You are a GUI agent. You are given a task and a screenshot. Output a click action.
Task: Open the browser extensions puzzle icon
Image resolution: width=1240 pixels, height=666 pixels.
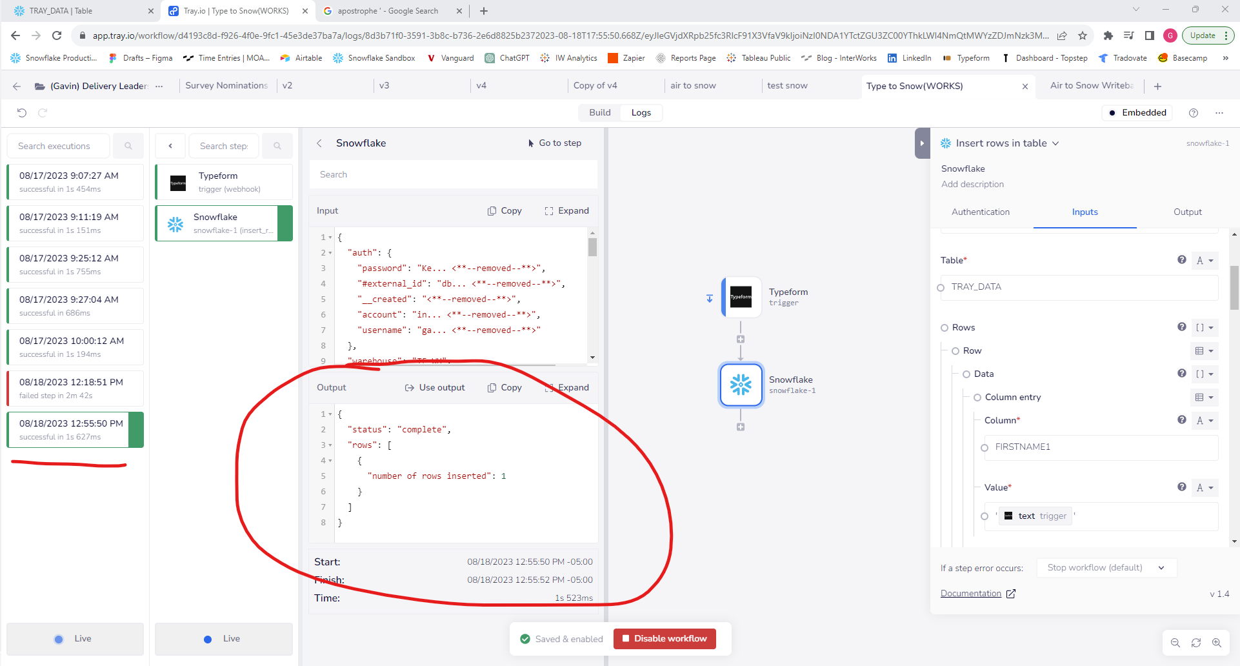[x=1108, y=35]
